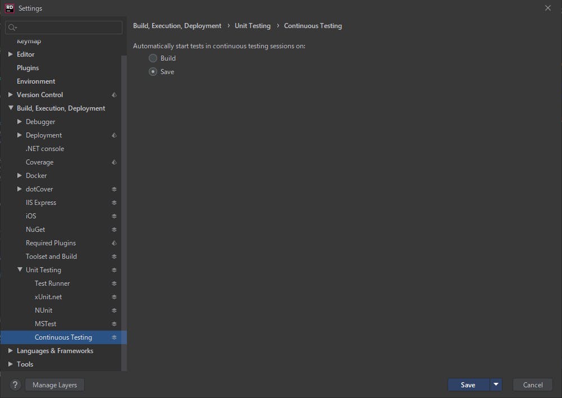Click layer icon beside NUnit

pos(114,310)
